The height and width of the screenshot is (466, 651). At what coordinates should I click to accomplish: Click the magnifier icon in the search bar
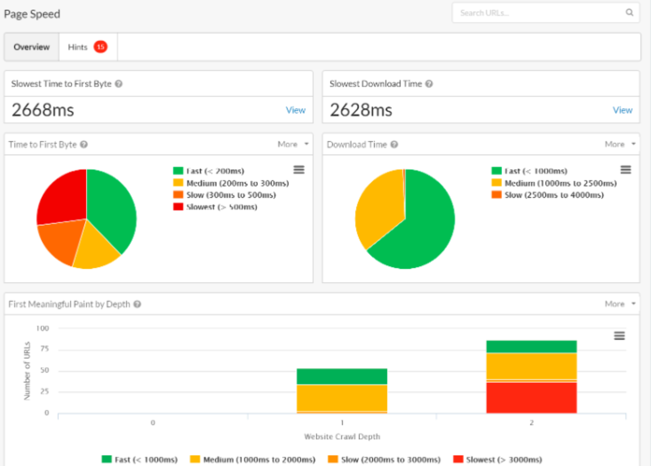point(629,13)
